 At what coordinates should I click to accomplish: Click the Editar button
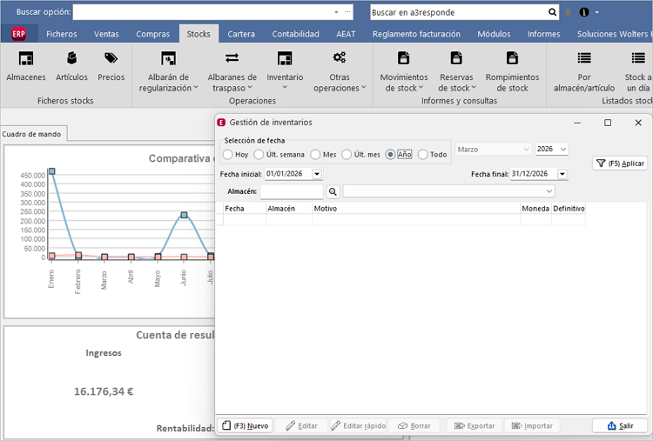[302, 425]
